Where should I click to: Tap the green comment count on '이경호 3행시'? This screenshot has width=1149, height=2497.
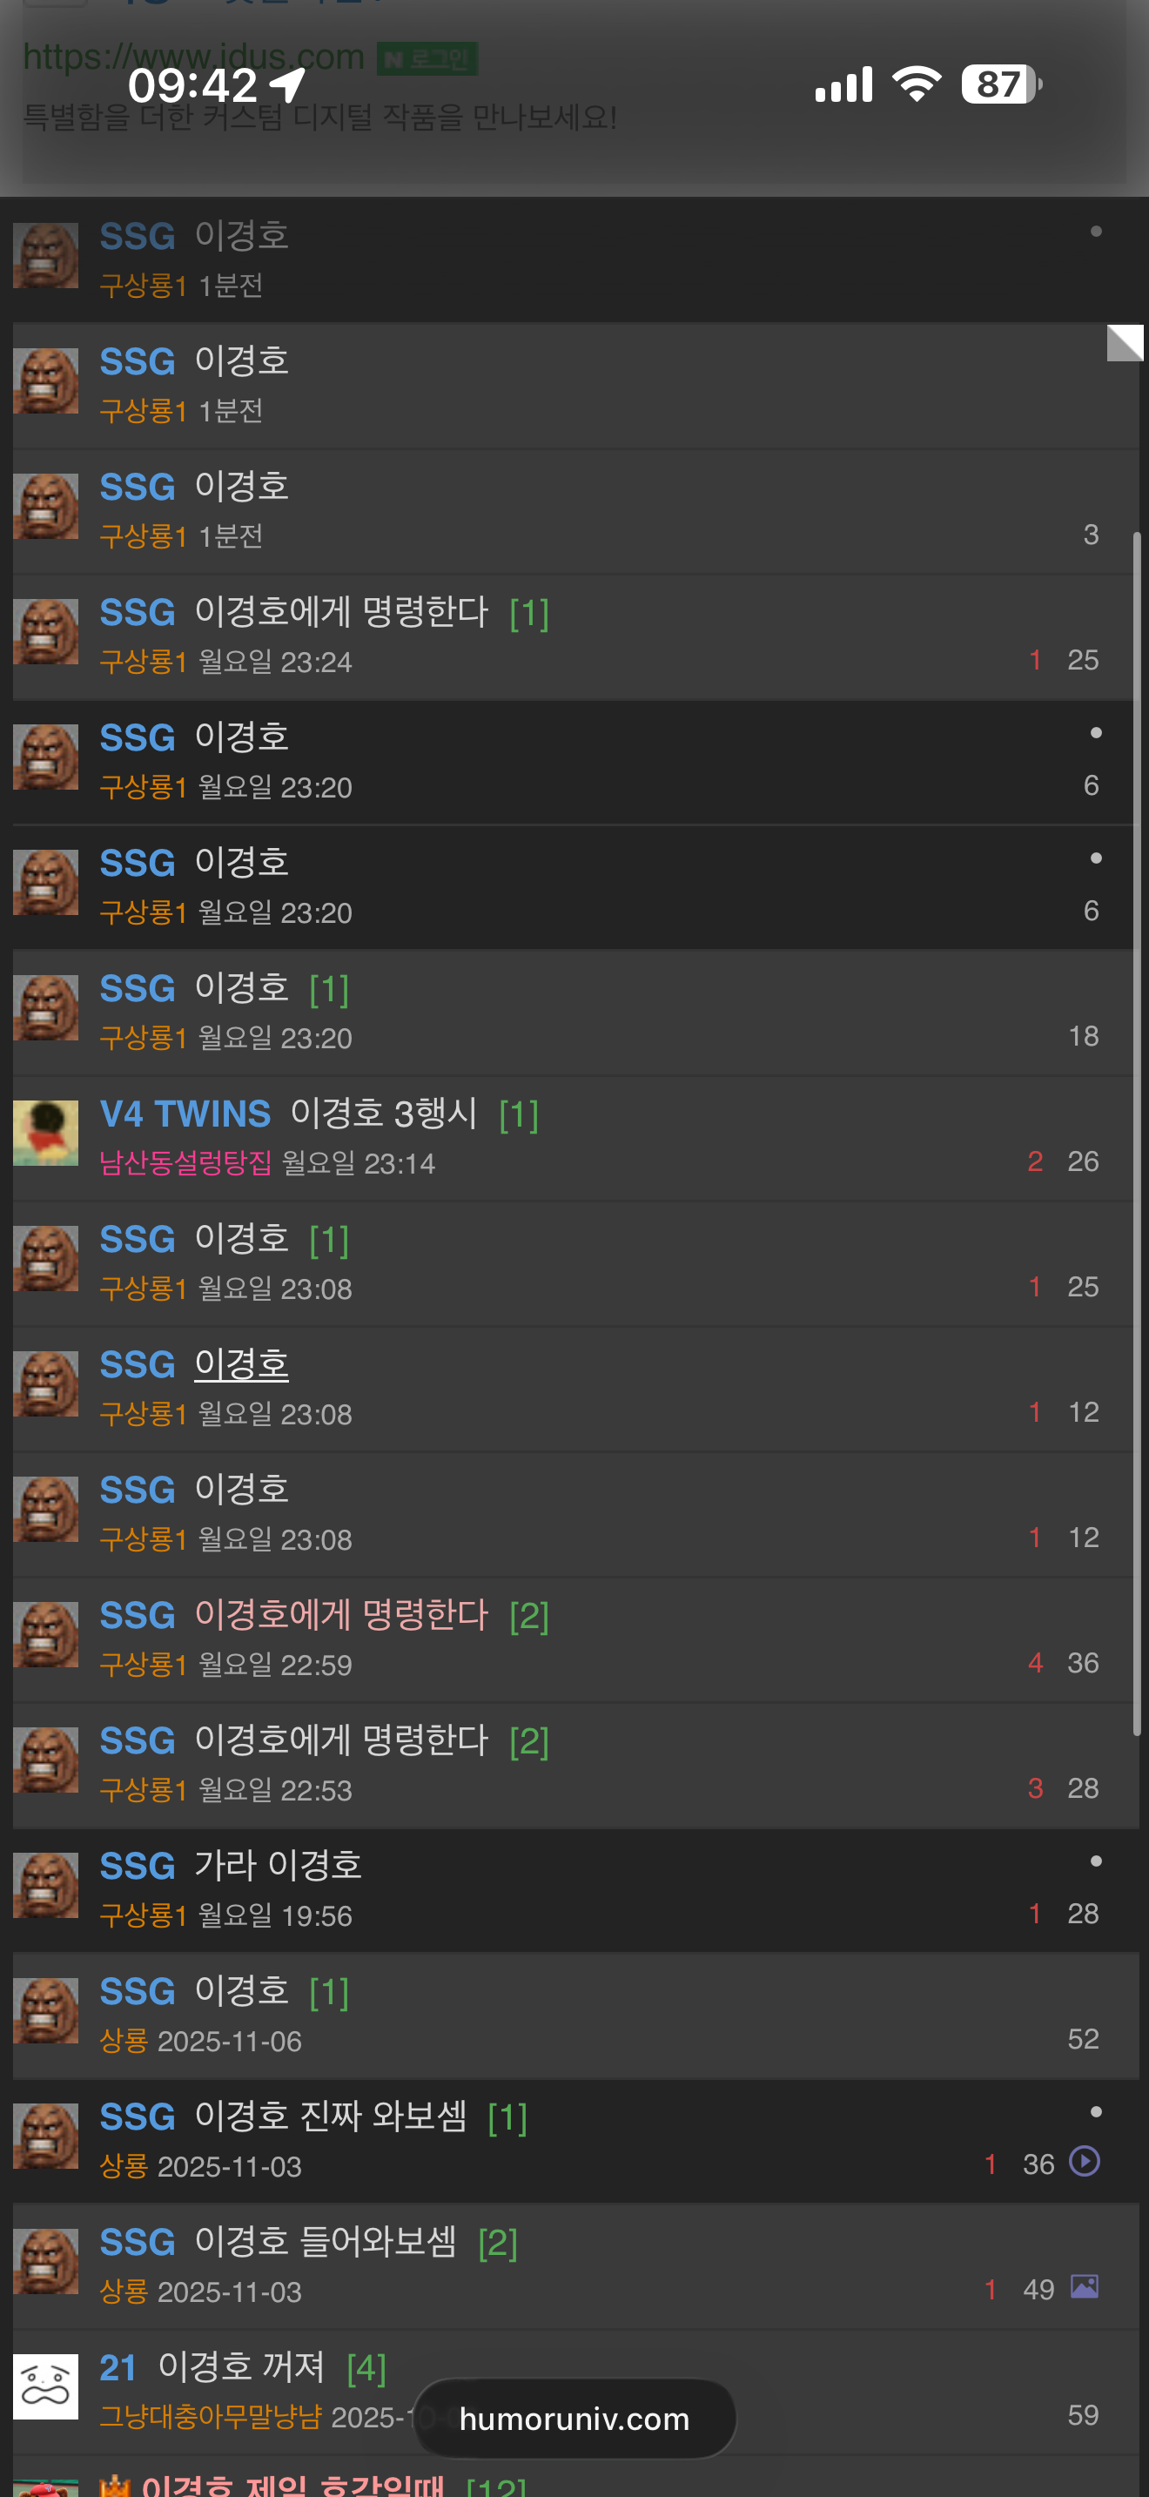point(518,1114)
